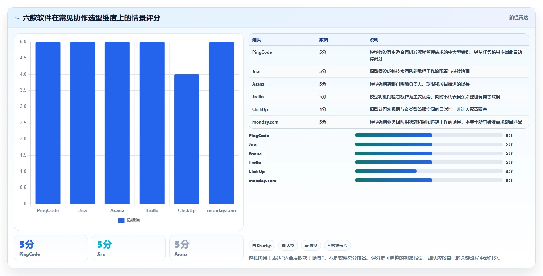Click the monday.com progress bar

pyautogui.click(x=429, y=180)
